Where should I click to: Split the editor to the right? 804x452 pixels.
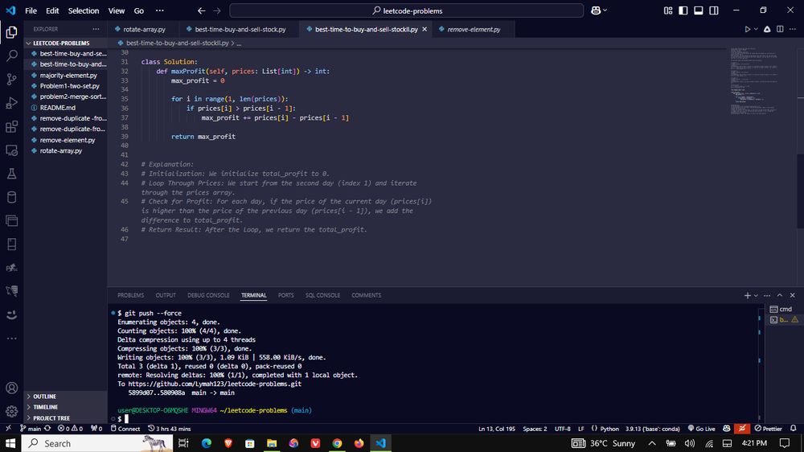[780, 29]
